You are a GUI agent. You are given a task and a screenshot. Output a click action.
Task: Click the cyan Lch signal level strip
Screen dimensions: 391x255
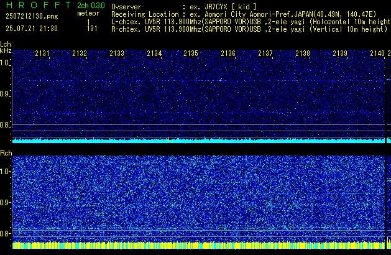coord(198,141)
